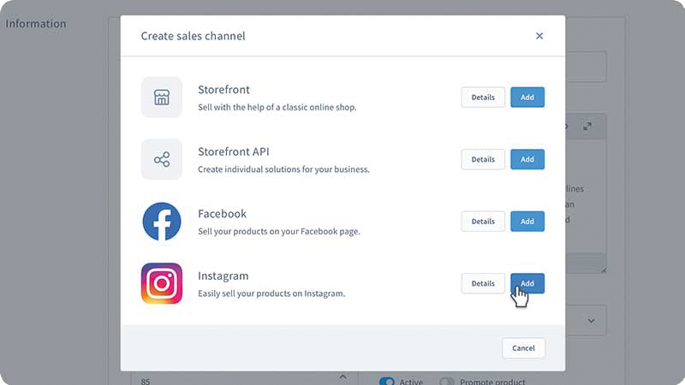Open Details for Instagram channel
Image resolution: width=685 pixels, height=385 pixels.
483,283
